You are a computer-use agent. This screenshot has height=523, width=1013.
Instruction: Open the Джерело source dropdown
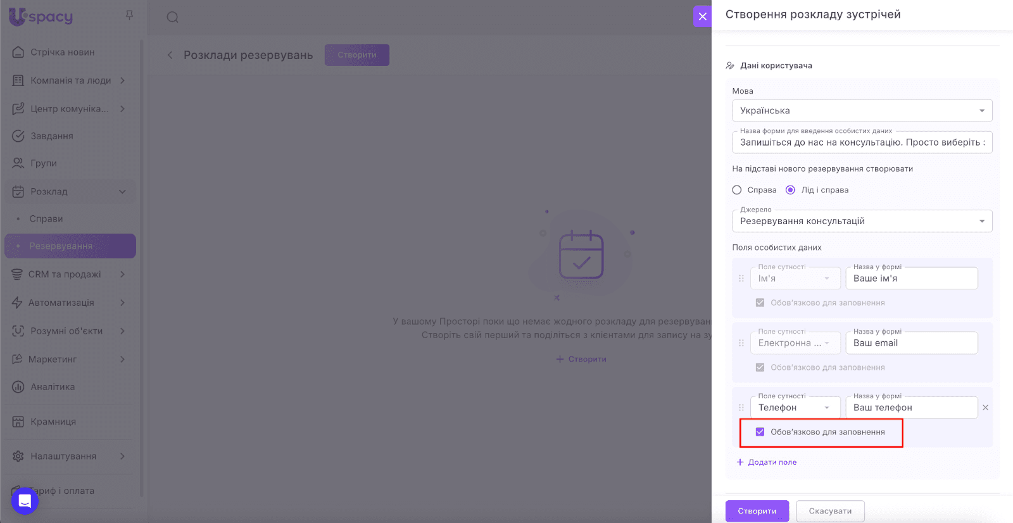[x=862, y=222]
